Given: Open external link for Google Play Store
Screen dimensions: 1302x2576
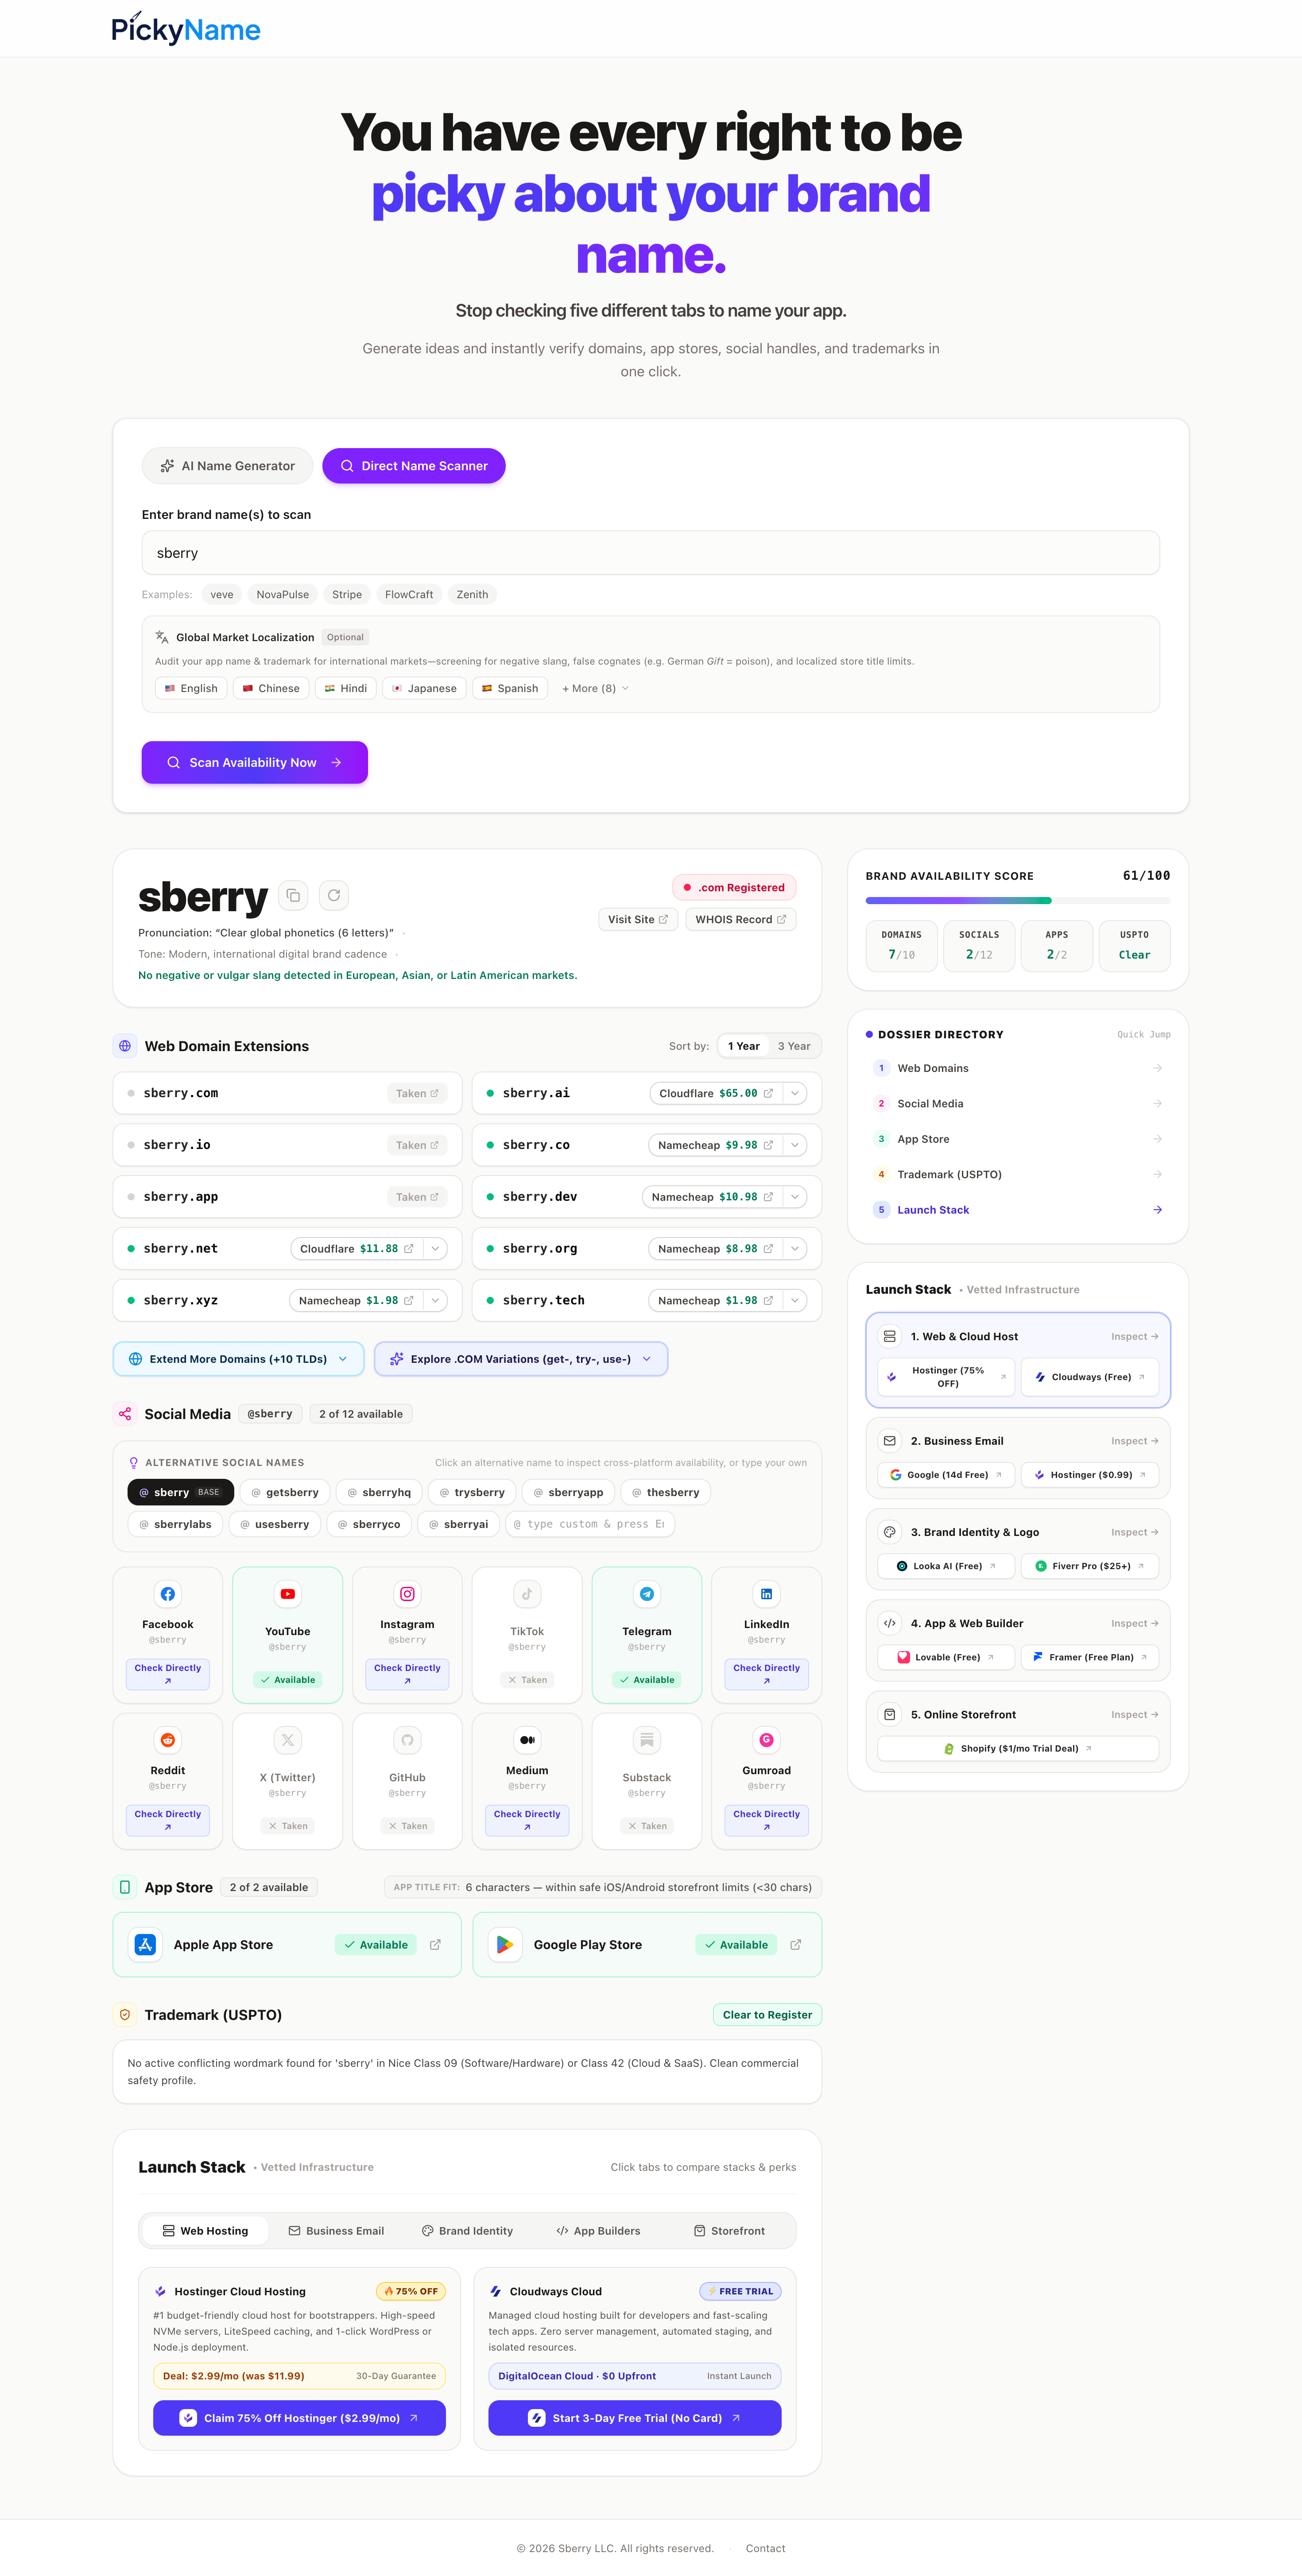Looking at the screenshot, I should [x=796, y=1944].
